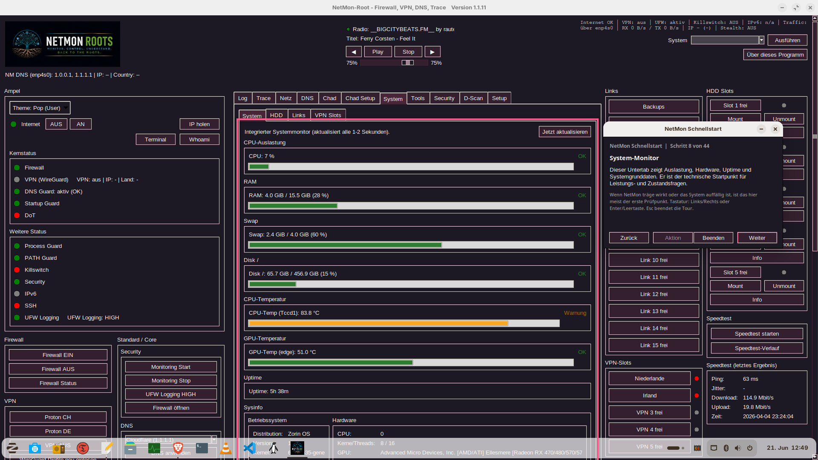Launch the text editor from the taskbar
818x460 pixels.
coord(107,448)
